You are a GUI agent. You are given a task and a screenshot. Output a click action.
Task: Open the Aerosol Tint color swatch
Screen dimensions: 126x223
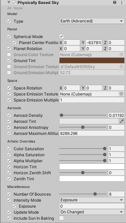(89, 121)
